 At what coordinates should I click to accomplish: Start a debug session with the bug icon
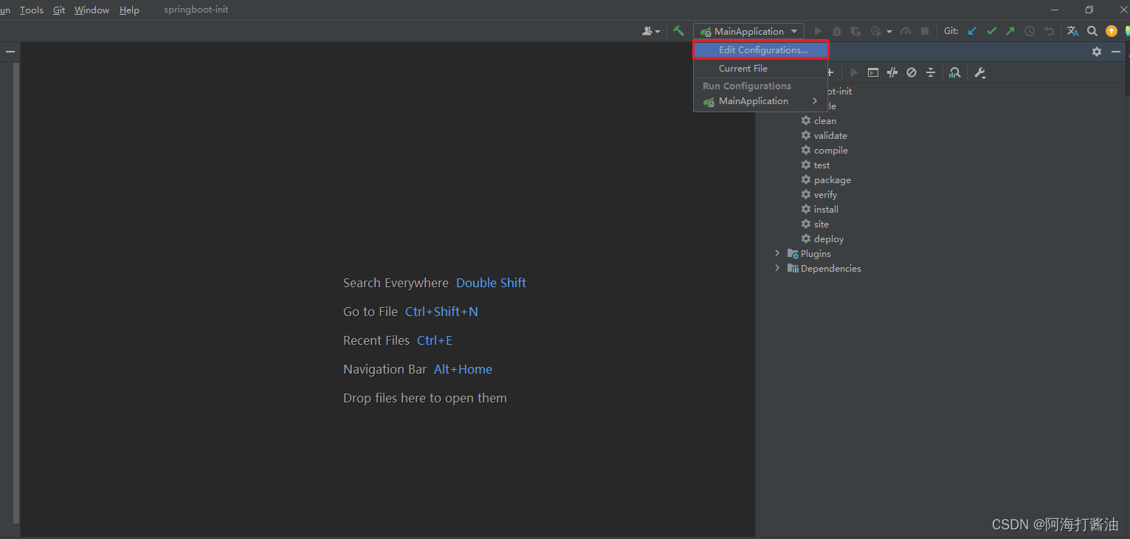pyautogui.click(x=836, y=31)
